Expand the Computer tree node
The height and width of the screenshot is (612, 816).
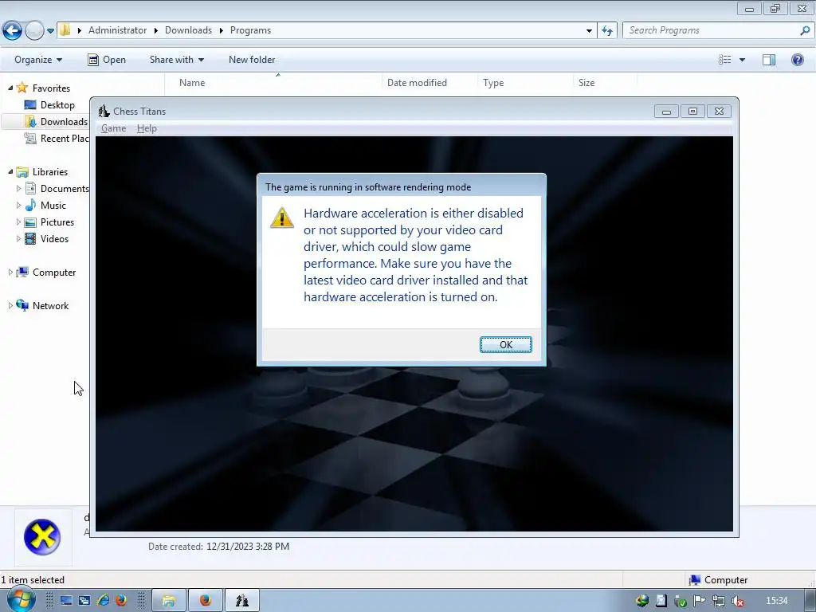point(10,273)
